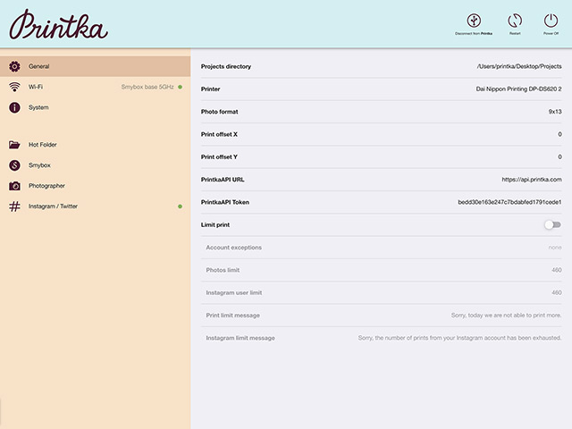572x429 pixels.
Task: Click the Hot Folder icon
Action: click(14, 145)
